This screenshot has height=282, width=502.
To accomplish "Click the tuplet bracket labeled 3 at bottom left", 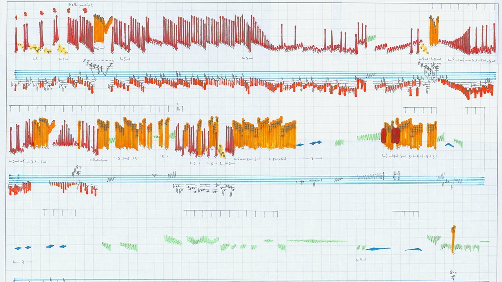I will 23,262.
